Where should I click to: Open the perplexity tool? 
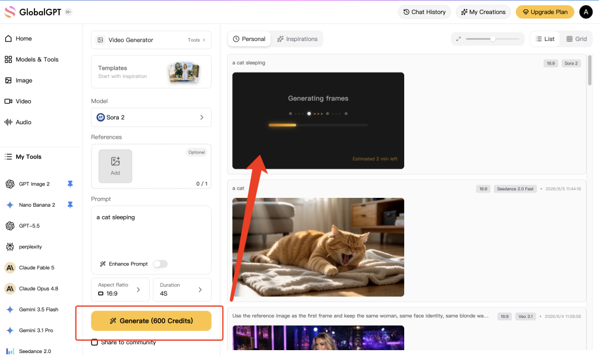click(x=30, y=247)
